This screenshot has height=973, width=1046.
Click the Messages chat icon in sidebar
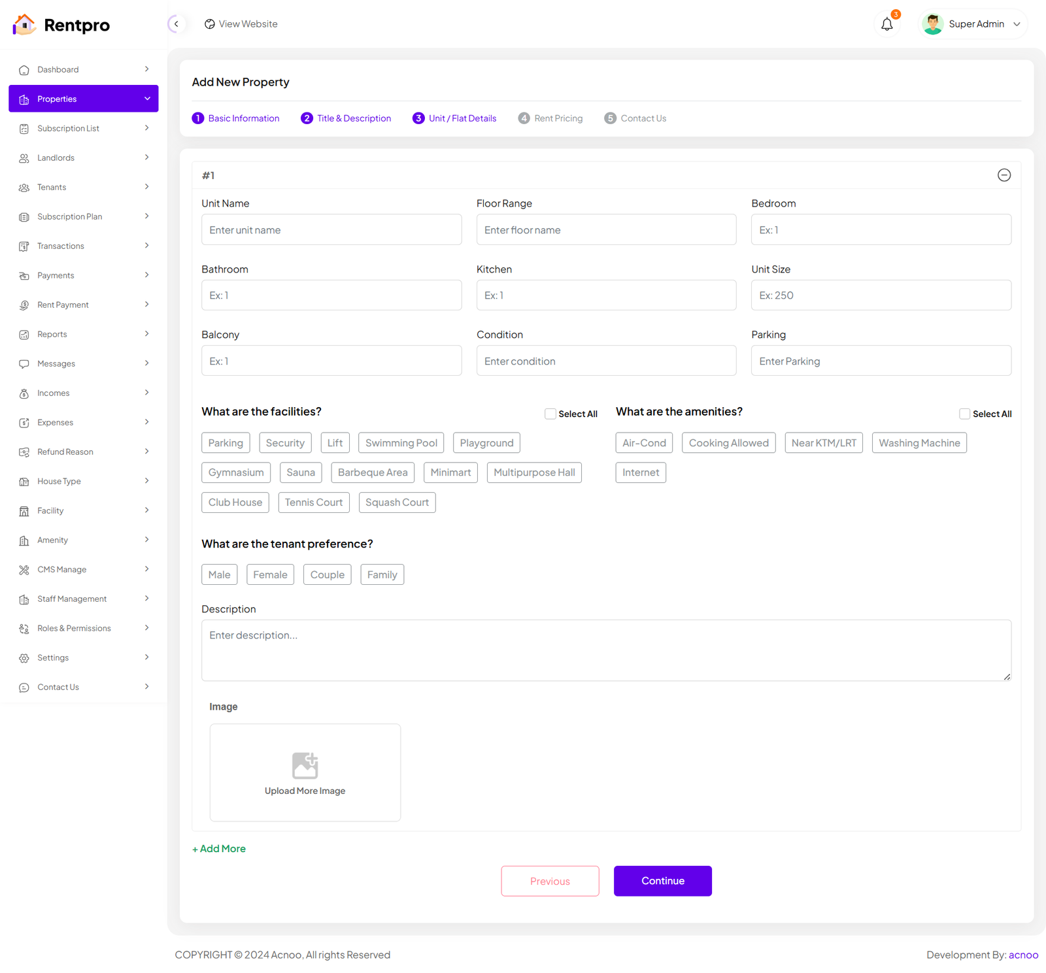pos(24,364)
